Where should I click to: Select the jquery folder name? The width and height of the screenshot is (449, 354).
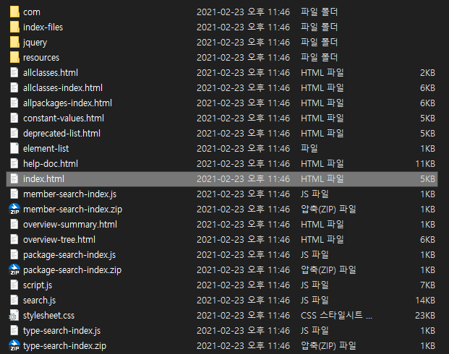click(35, 43)
